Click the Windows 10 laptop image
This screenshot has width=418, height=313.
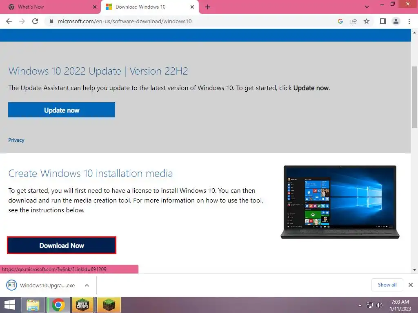pos(340,202)
